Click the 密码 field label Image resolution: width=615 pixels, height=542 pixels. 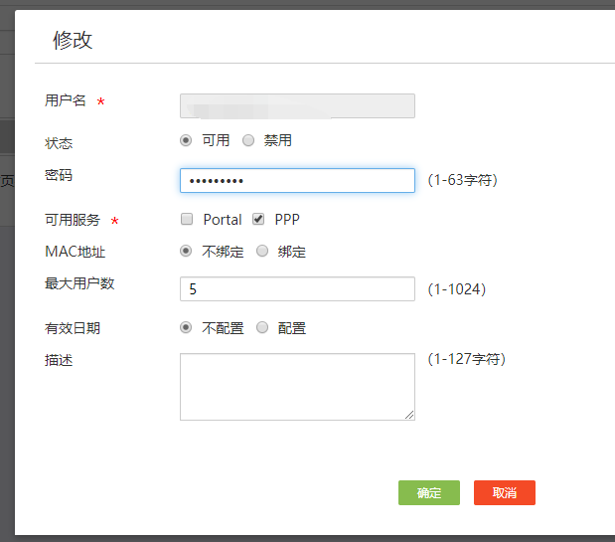click(x=59, y=175)
